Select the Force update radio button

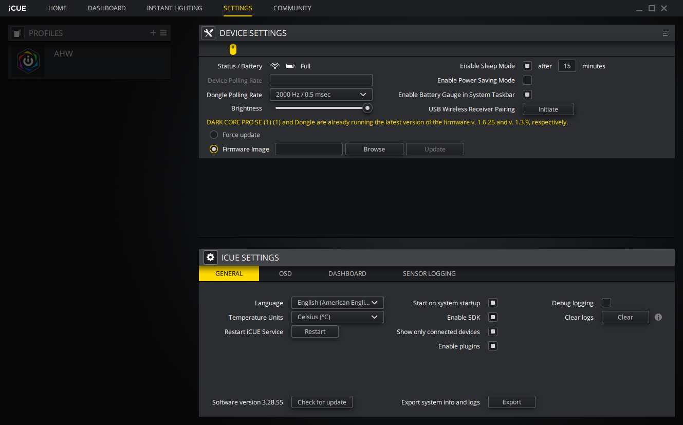click(x=214, y=135)
